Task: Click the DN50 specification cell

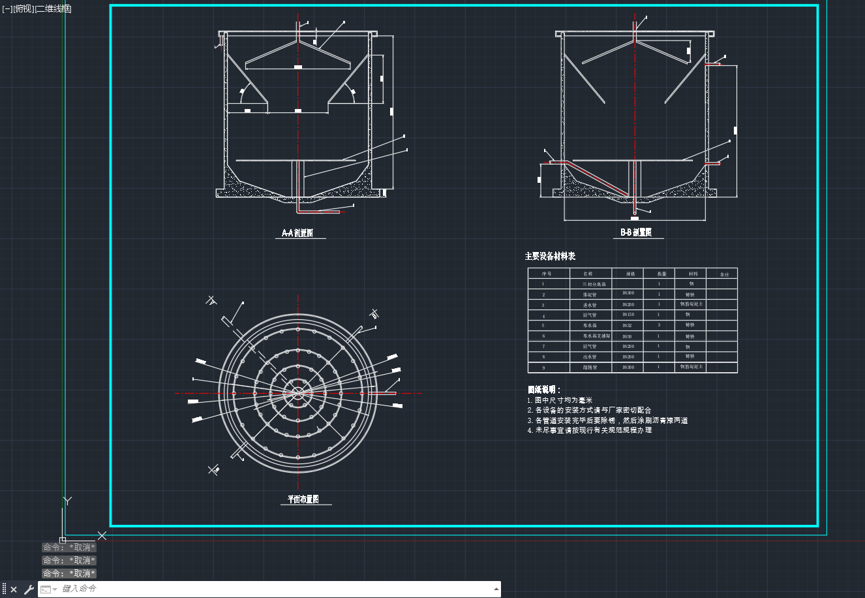Action: coord(627,336)
